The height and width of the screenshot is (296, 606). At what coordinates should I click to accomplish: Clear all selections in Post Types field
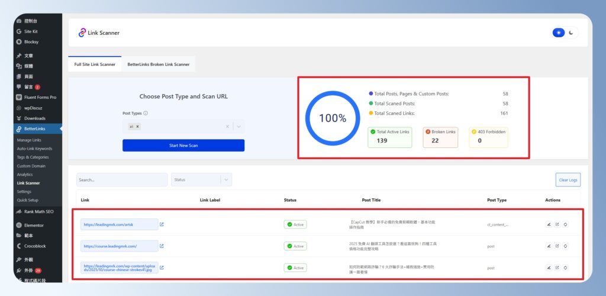[227, 127]
